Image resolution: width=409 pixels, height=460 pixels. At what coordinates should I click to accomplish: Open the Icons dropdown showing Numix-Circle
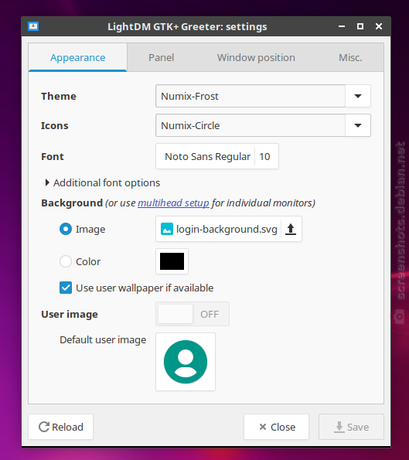tap(263, 125)
